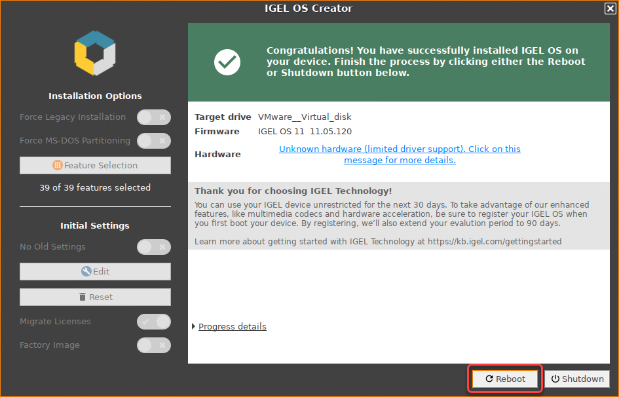Click the green checkmark success icon
Screen dimensions: 619x397
point(227,62)
